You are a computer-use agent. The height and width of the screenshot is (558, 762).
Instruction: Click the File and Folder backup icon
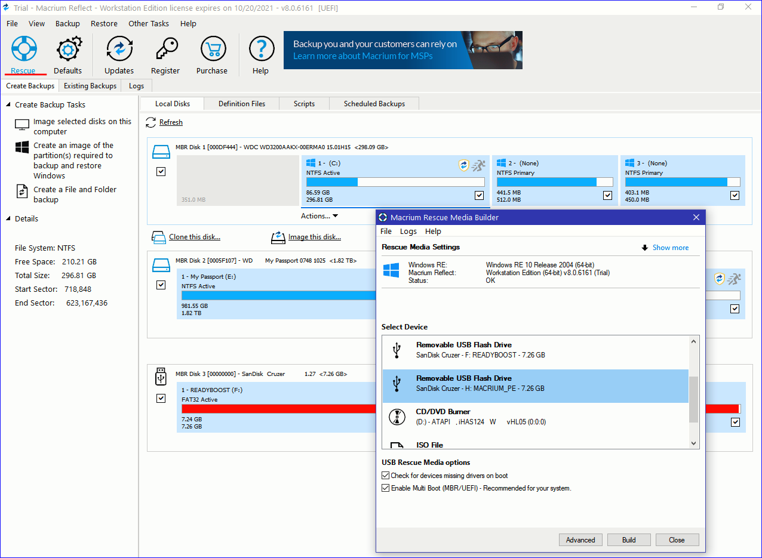tap(22, 192)
